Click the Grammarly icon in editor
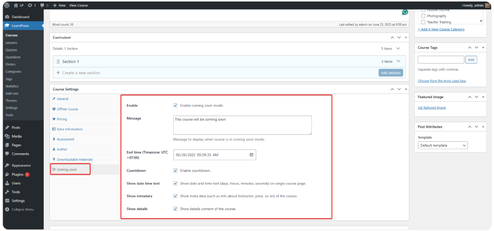This screenshot has height=231, width=494. pos(405,12)
